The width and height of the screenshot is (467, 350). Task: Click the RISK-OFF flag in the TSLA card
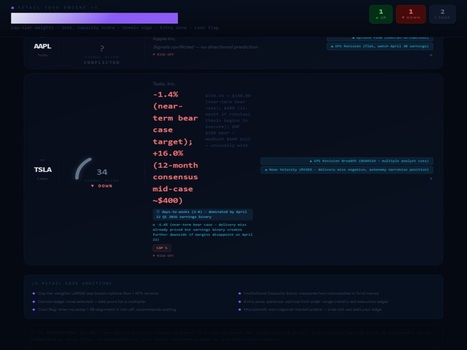tap(163, 256)
